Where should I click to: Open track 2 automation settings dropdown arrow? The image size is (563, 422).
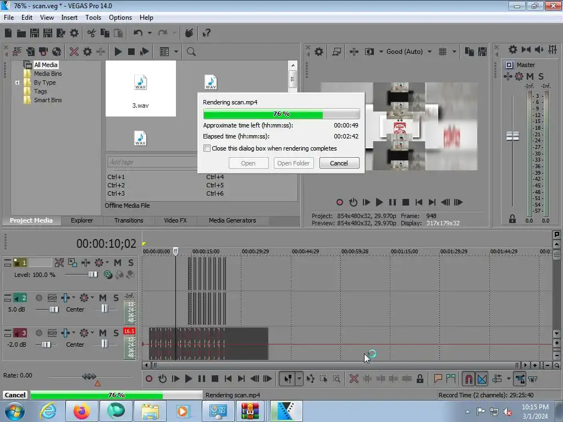click(x=92, y=297)
